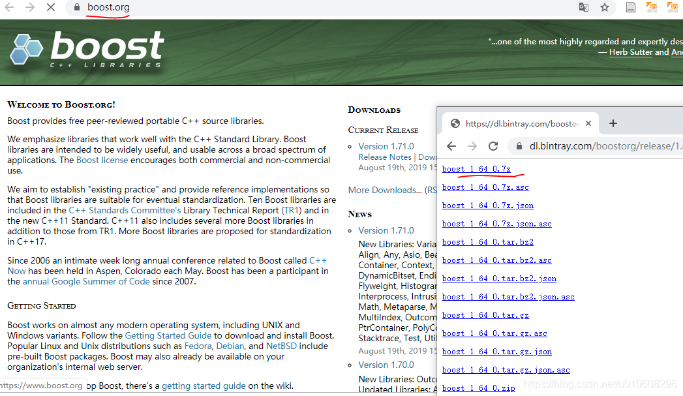The image size is (683, 396).
Task: Click the Herb Sutter quote attribution link
Action: tap(631, 52)
